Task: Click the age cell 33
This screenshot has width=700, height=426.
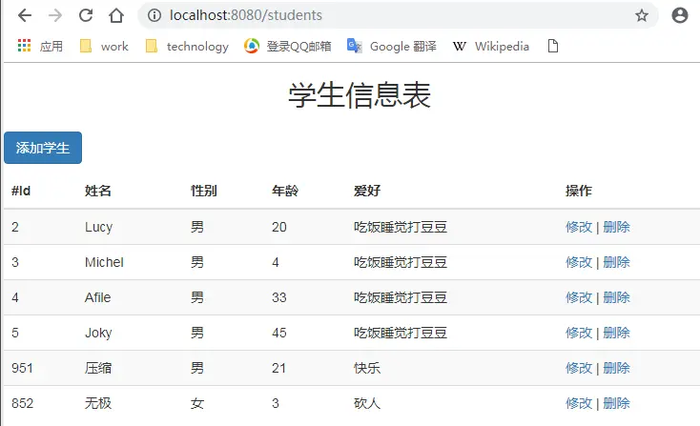Action: point(279,297)
